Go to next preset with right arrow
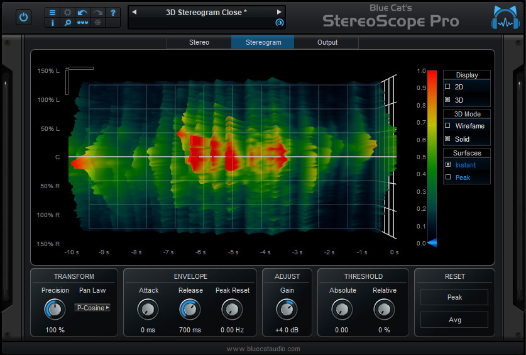The image size is (526, 355). (279, 12)
